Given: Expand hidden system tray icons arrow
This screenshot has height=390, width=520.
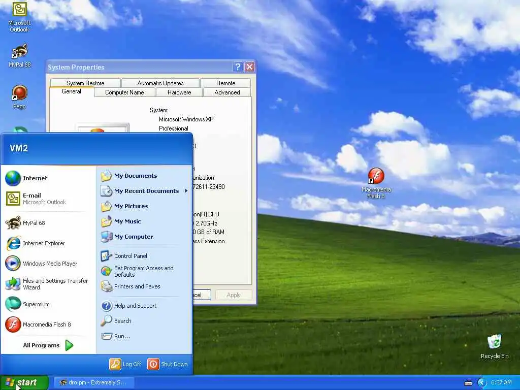Looking at the screenshot, I should [481, 383].
